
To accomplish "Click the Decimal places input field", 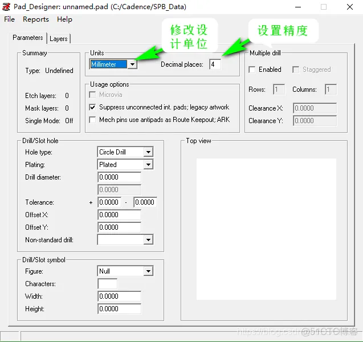I will 215,64.
